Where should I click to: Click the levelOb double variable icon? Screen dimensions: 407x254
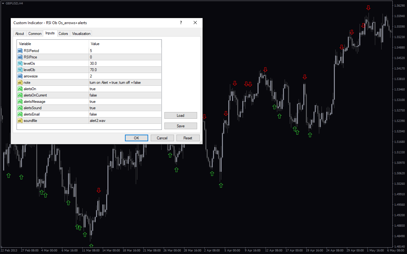20,70
